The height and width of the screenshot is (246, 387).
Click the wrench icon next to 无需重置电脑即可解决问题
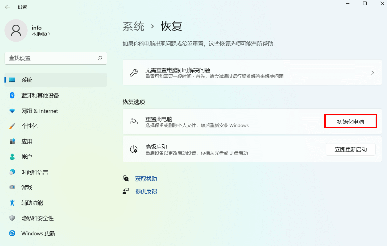point(134,72)
